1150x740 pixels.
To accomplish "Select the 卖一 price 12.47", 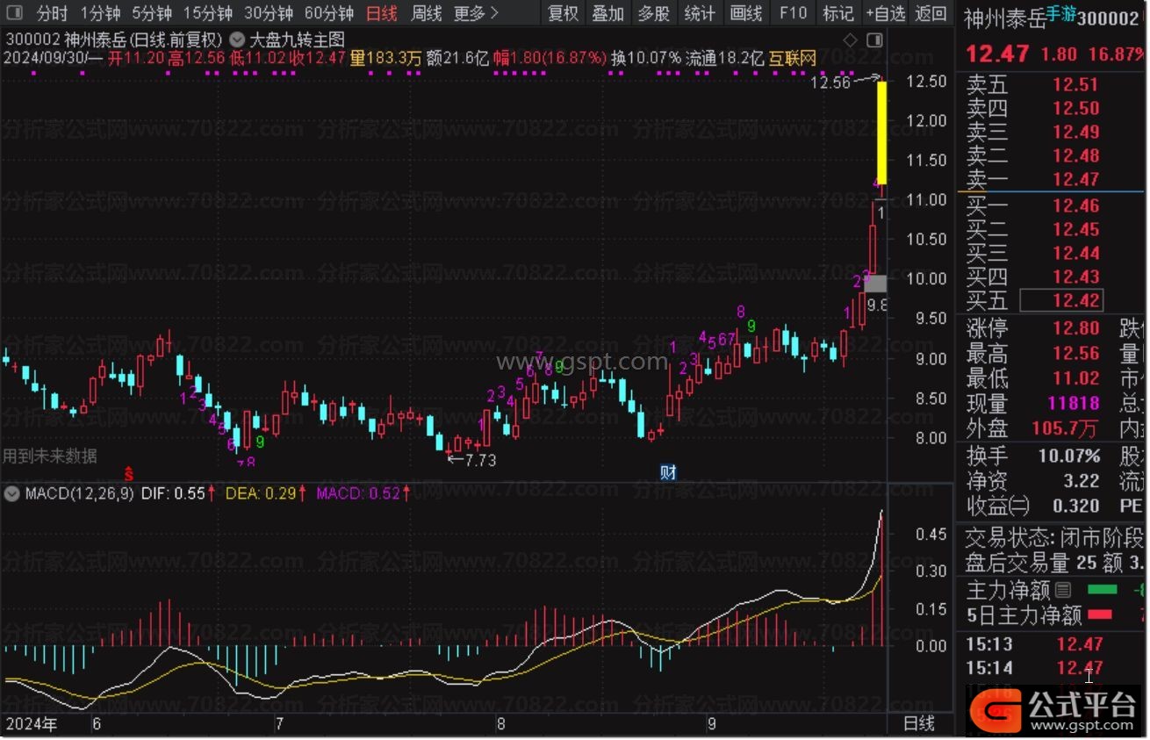I will (1075, 180).
